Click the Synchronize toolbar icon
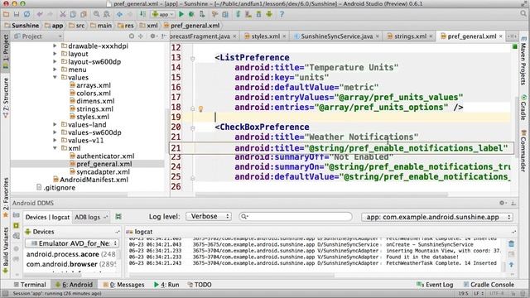This screenshot has height=298, width=530. (x=26, y=14)
